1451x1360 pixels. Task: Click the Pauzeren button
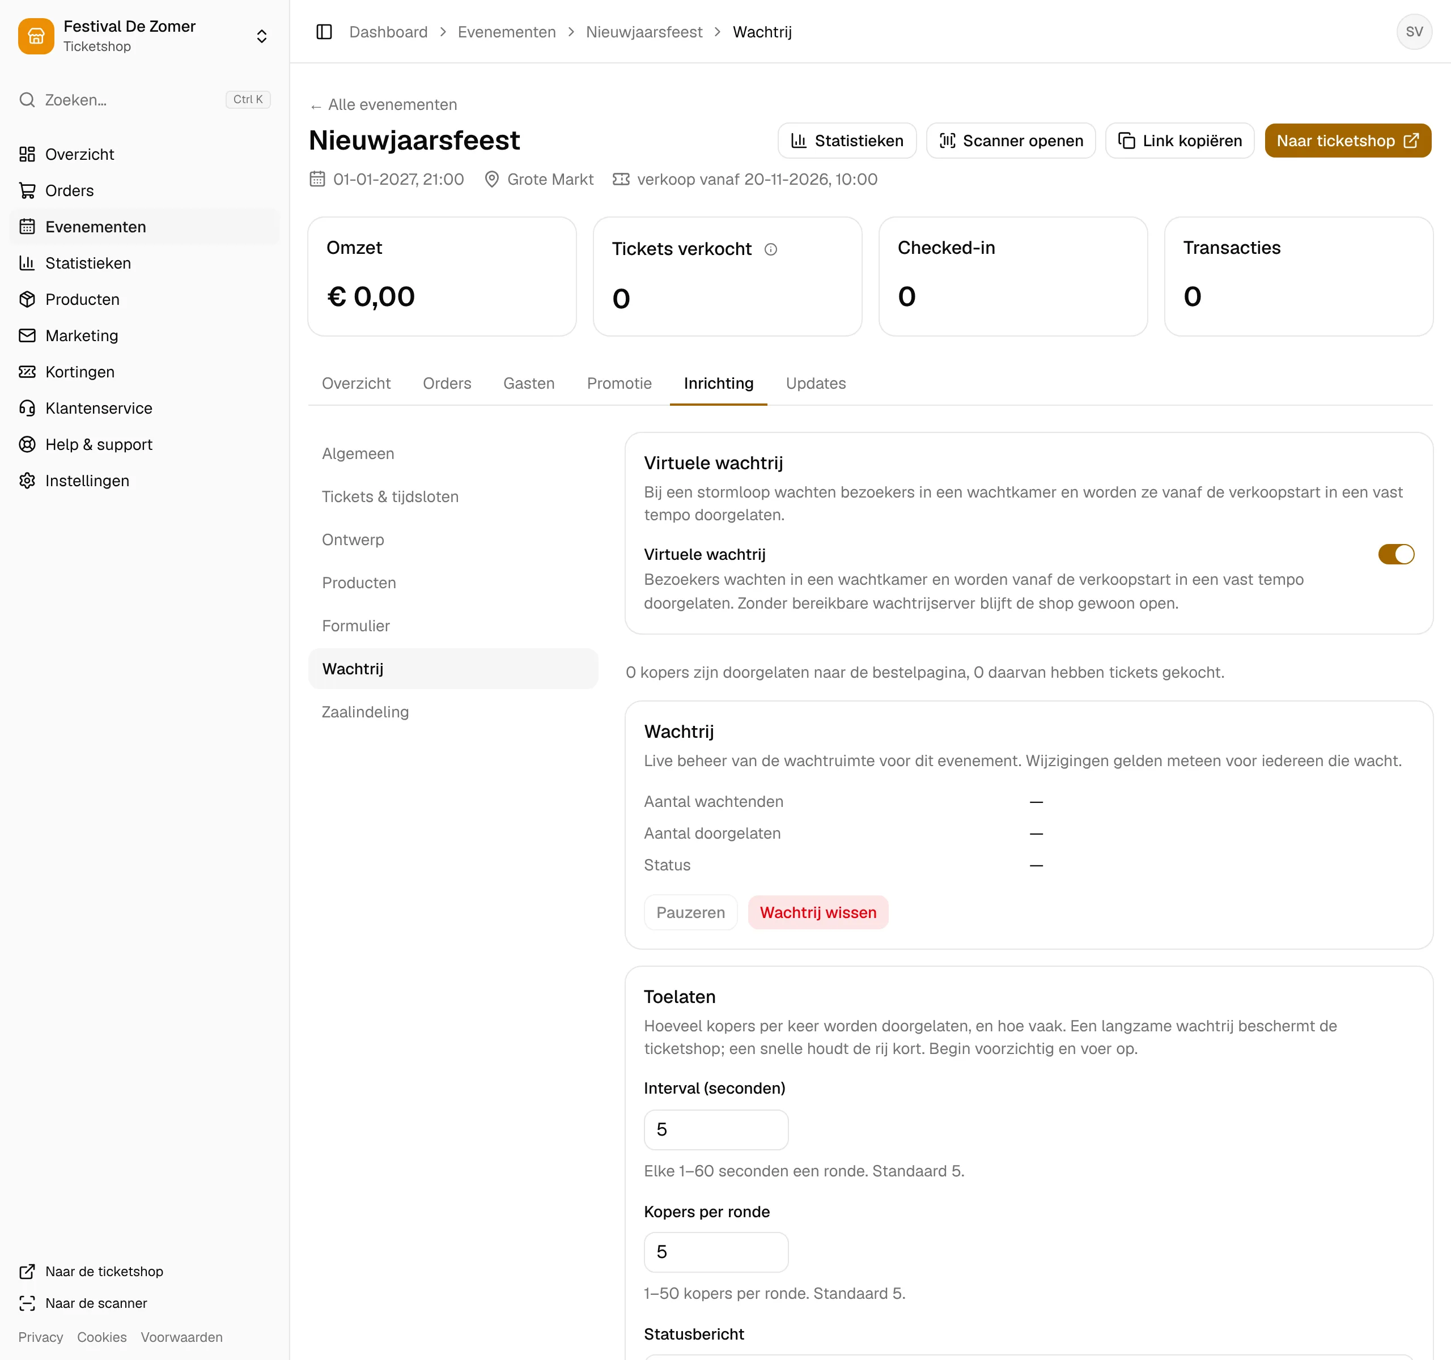[x=690, y=913]
